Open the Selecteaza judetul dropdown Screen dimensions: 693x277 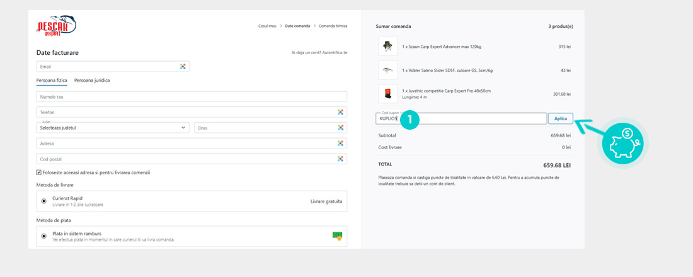[113, 128]
